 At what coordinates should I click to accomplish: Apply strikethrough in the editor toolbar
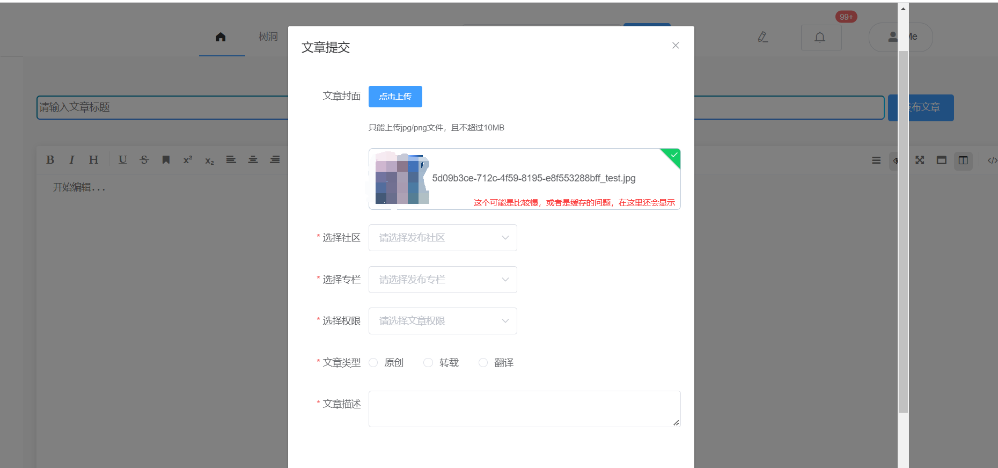click(144, 160)
